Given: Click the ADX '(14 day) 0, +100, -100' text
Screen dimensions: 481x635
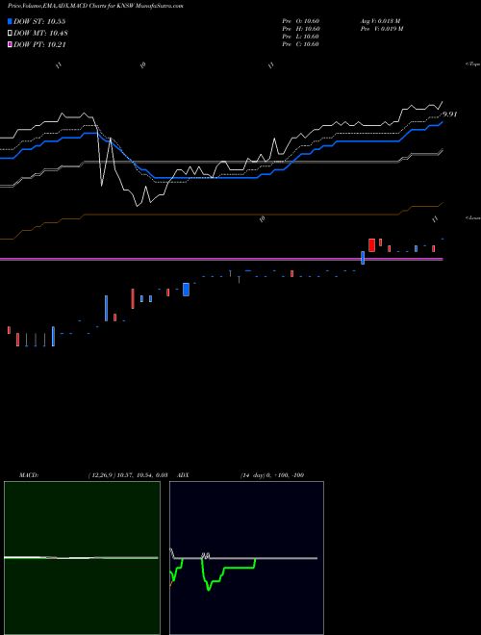Looking at the screenshot, I should coord(272,475).
